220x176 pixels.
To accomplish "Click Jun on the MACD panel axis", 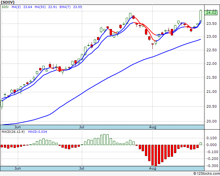I will (17, 168).
